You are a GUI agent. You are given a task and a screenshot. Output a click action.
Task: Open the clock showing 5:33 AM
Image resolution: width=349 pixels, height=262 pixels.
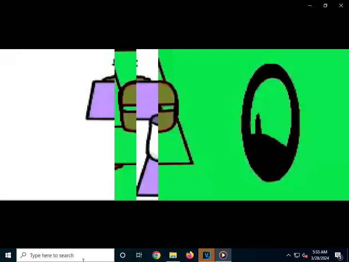[320, 255]
